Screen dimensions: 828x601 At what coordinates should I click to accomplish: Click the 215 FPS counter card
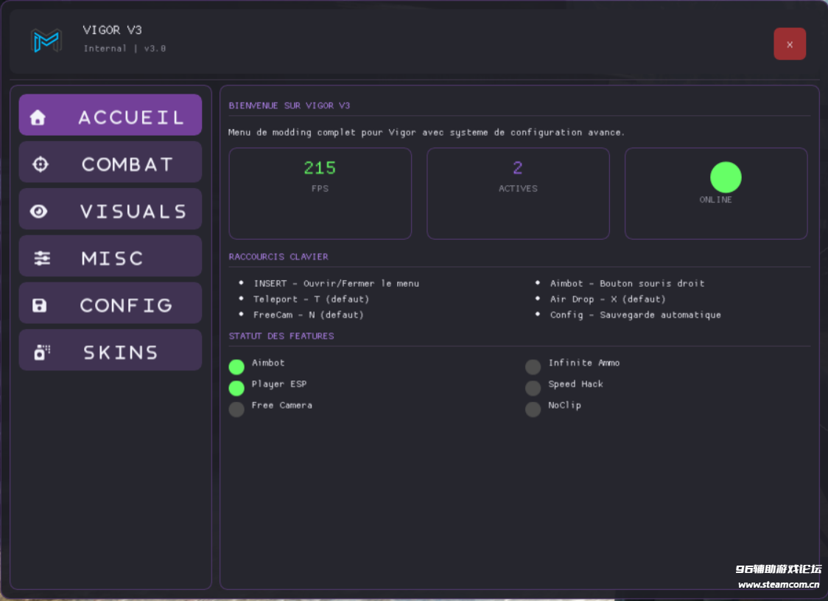[x=320, y=193]
